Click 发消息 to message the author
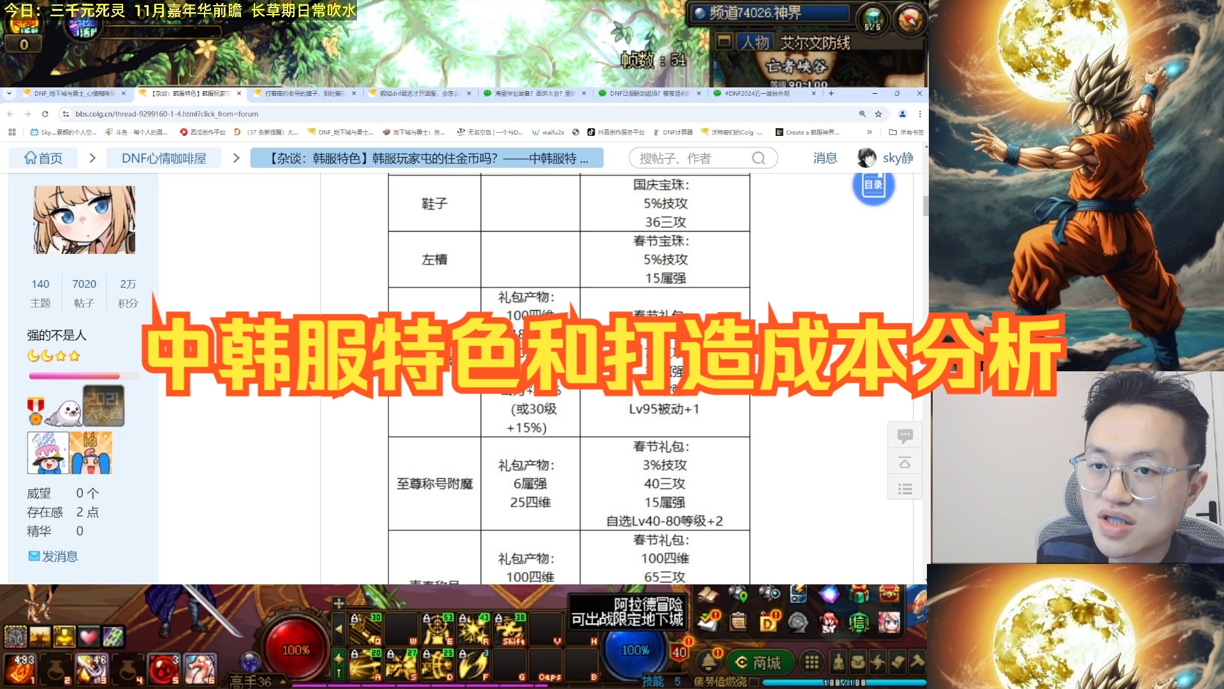Screen dimensions: 1224x689 click(x=53, y=556)
